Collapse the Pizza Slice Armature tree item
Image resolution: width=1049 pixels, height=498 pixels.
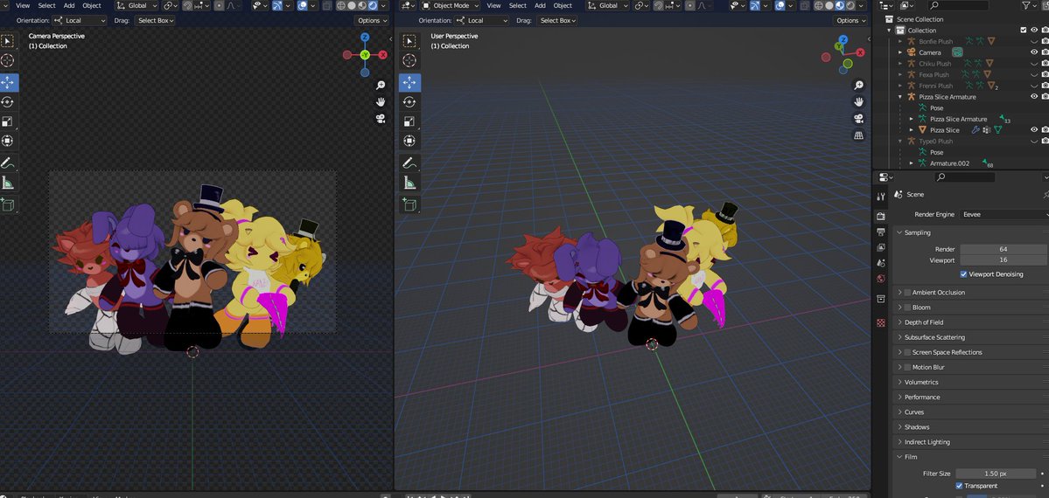[899, 97]
